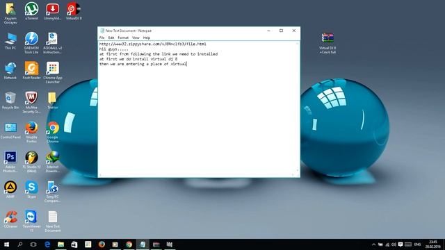Select the Mozilla Firefox desktop icon
This screenshot has width=445, height=250.
[31, 132]
